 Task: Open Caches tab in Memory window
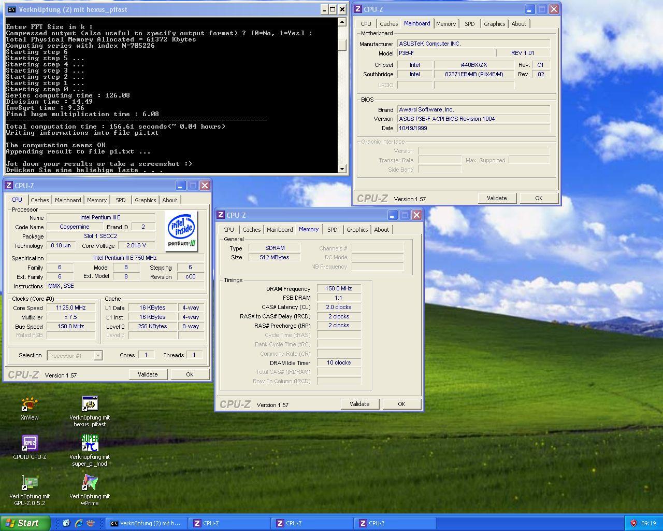click(252, 230)
